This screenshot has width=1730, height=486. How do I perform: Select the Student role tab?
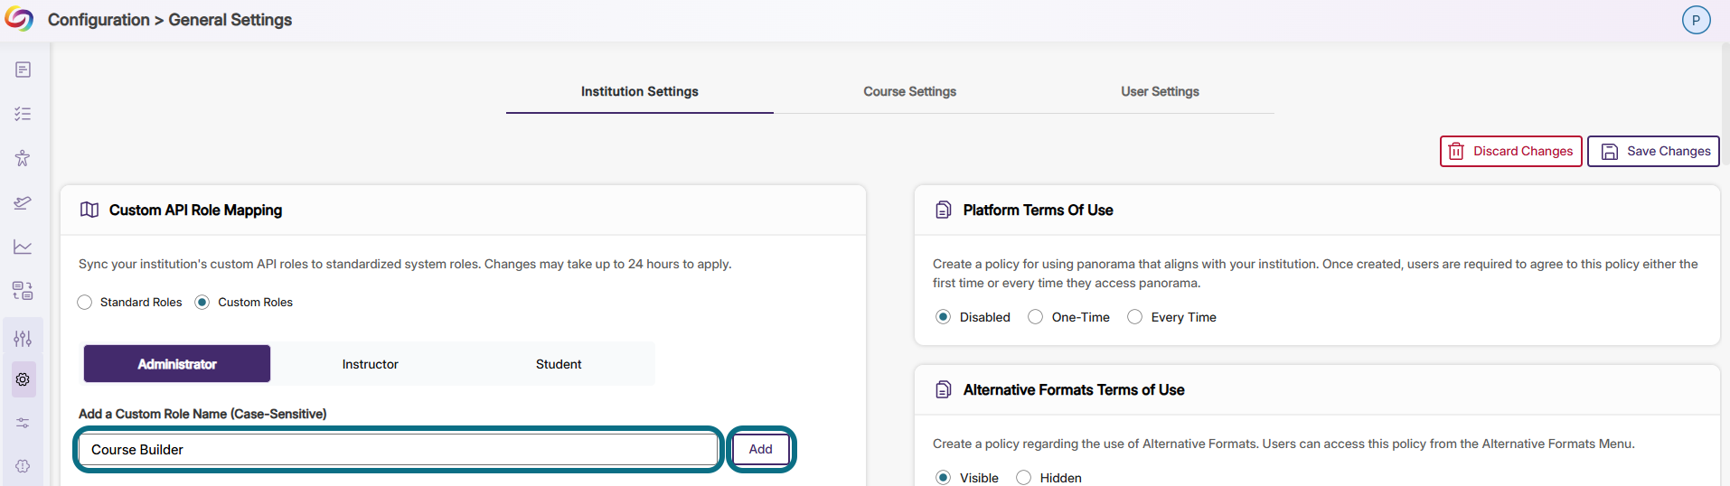(559, 364)
